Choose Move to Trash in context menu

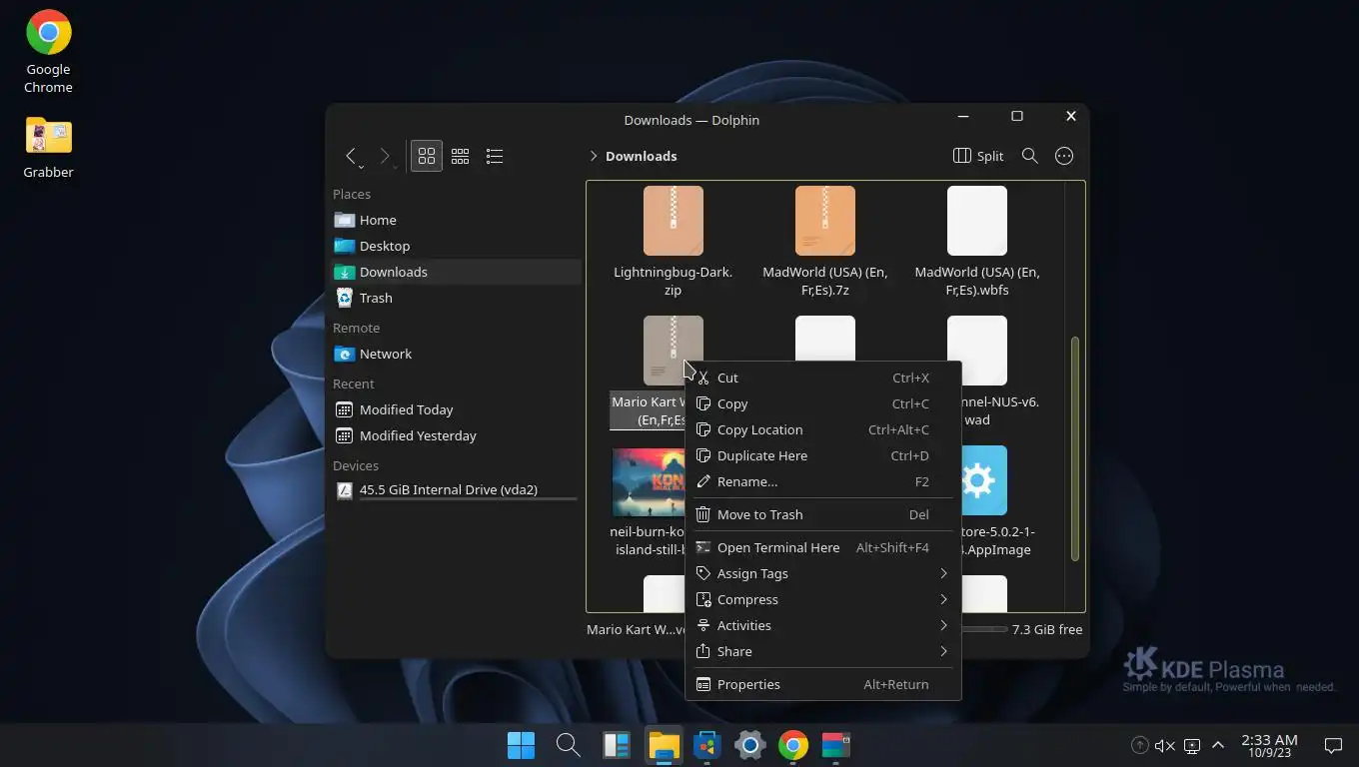pyautogui.click(x=822, y=514)
